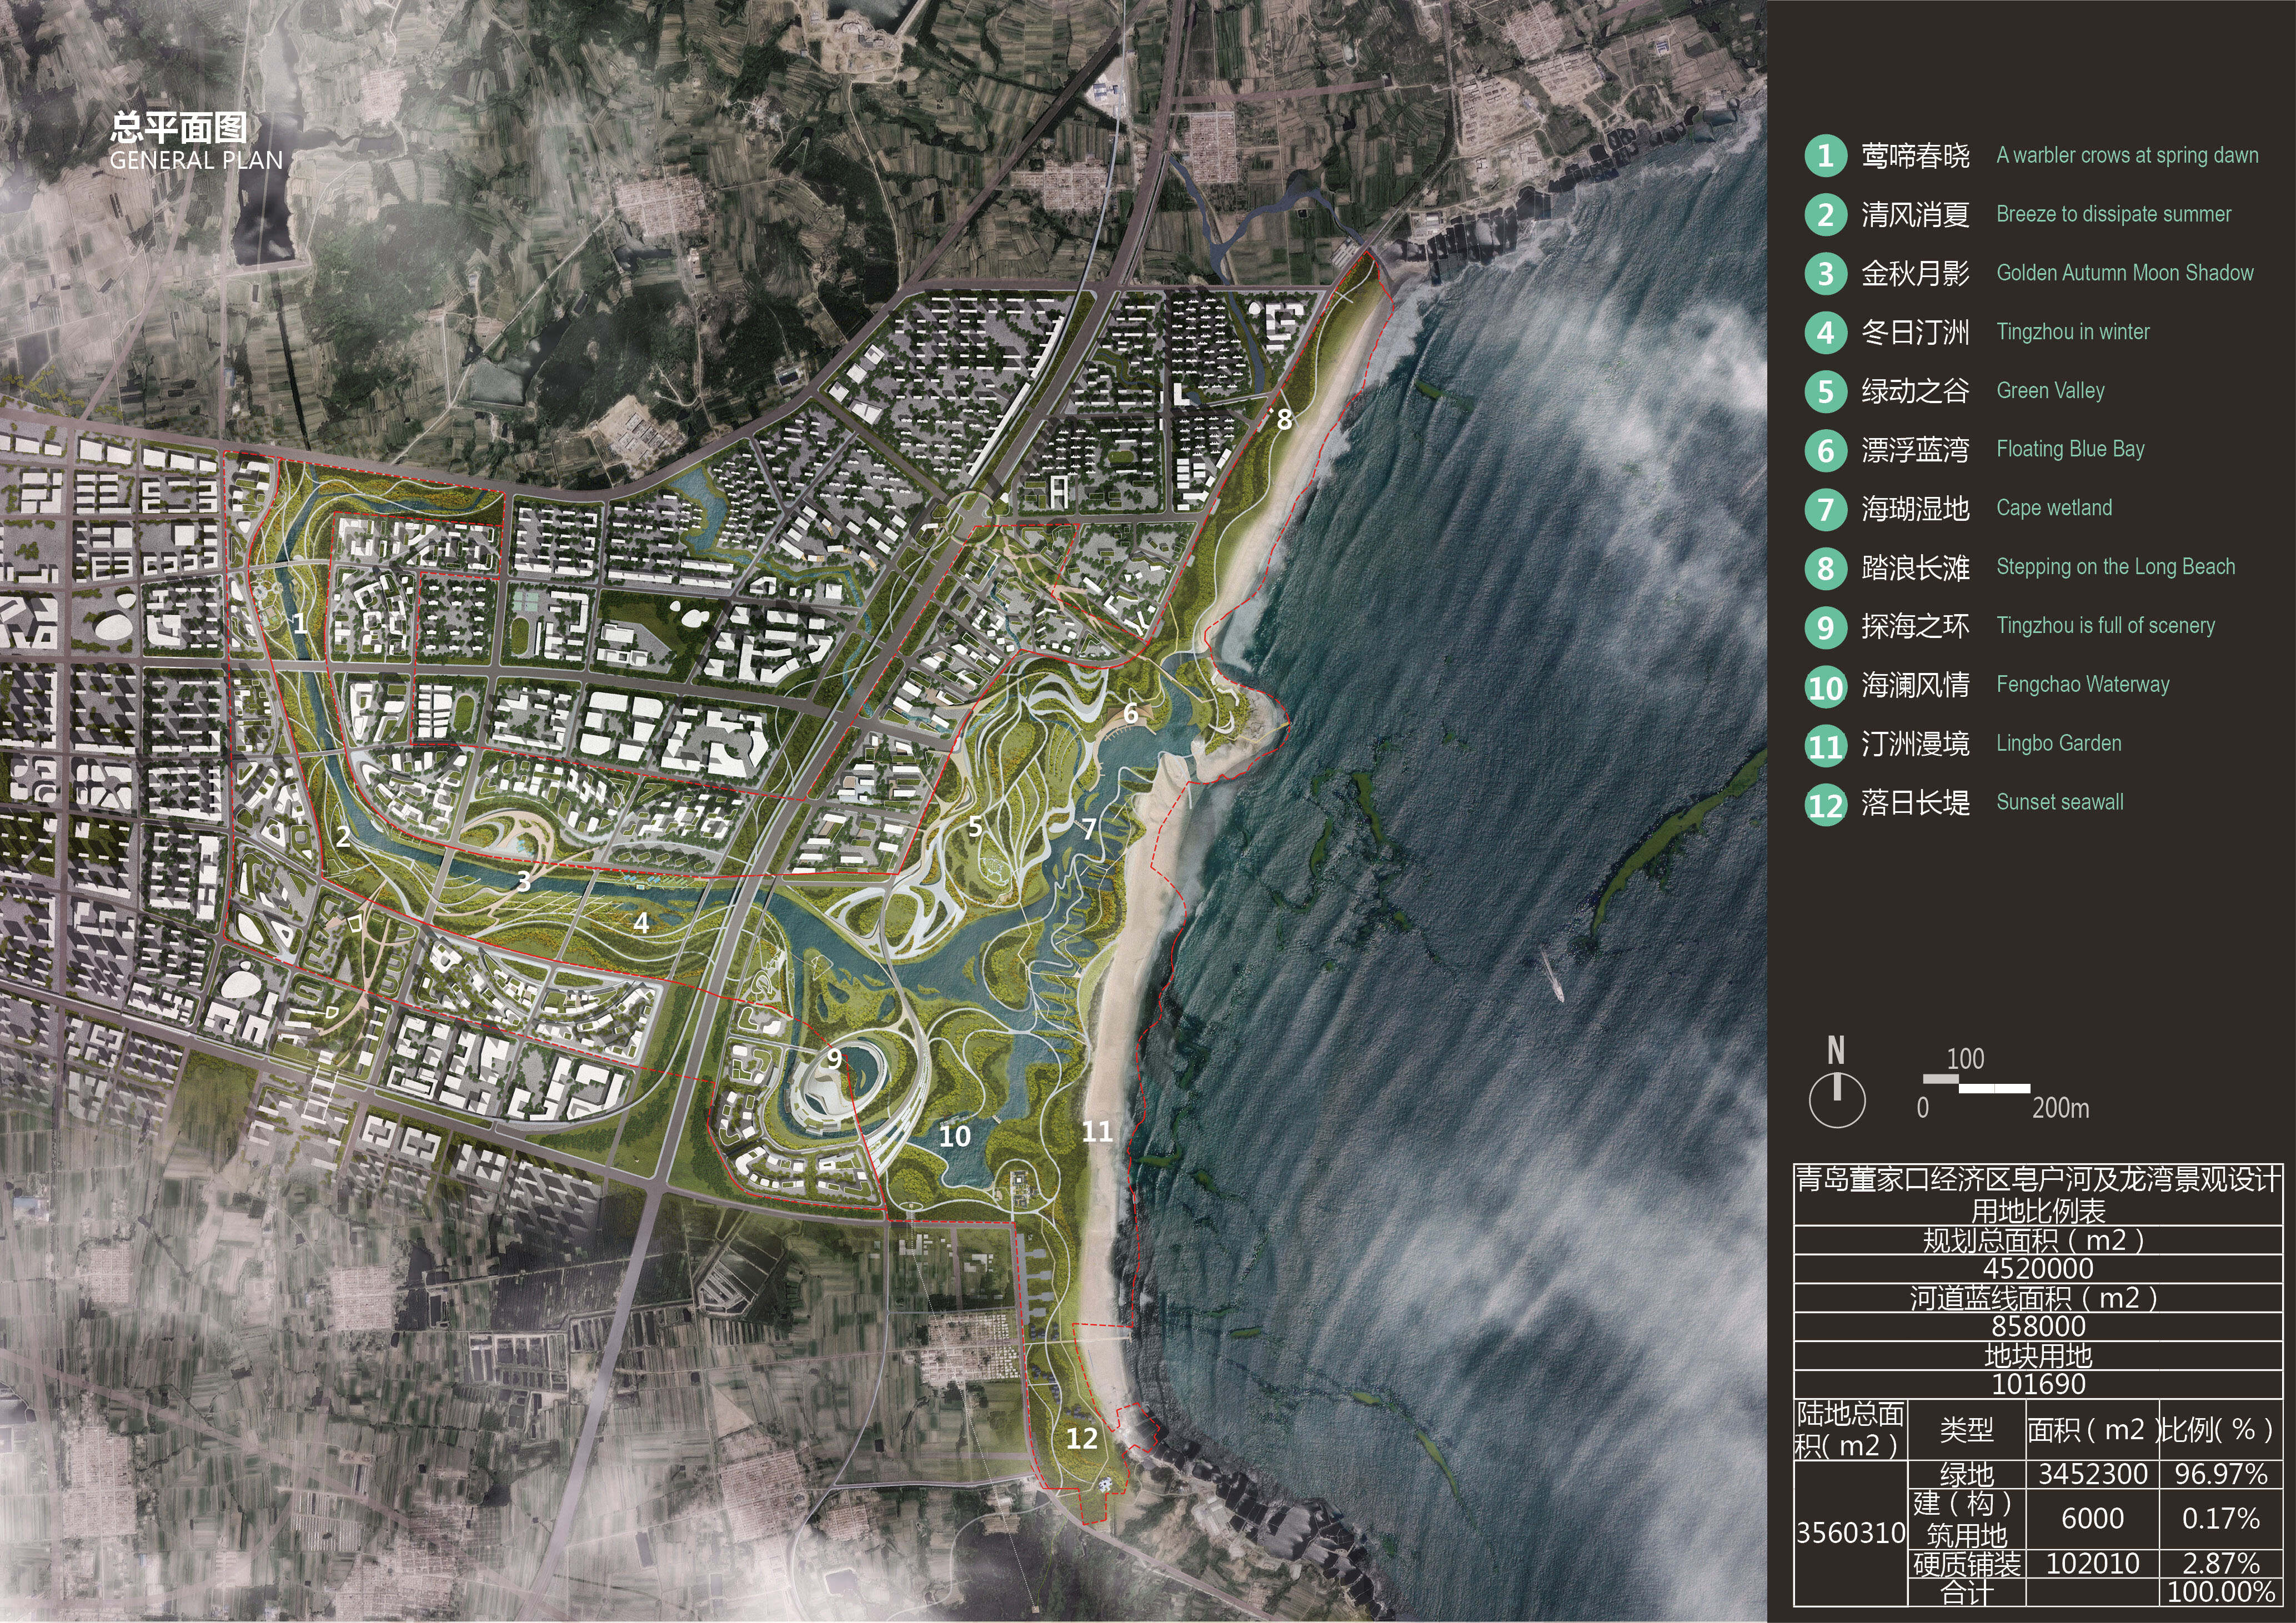2296x1623 pixels.
Task: Pick the green legend circle numbered 6
Action: click(x=1825, y=450)
